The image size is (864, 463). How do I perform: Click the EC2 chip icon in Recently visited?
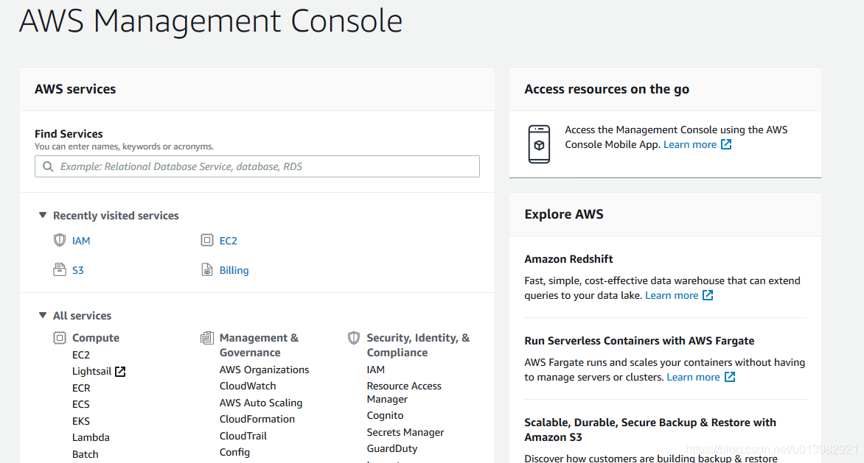click(x=206, y=240)
